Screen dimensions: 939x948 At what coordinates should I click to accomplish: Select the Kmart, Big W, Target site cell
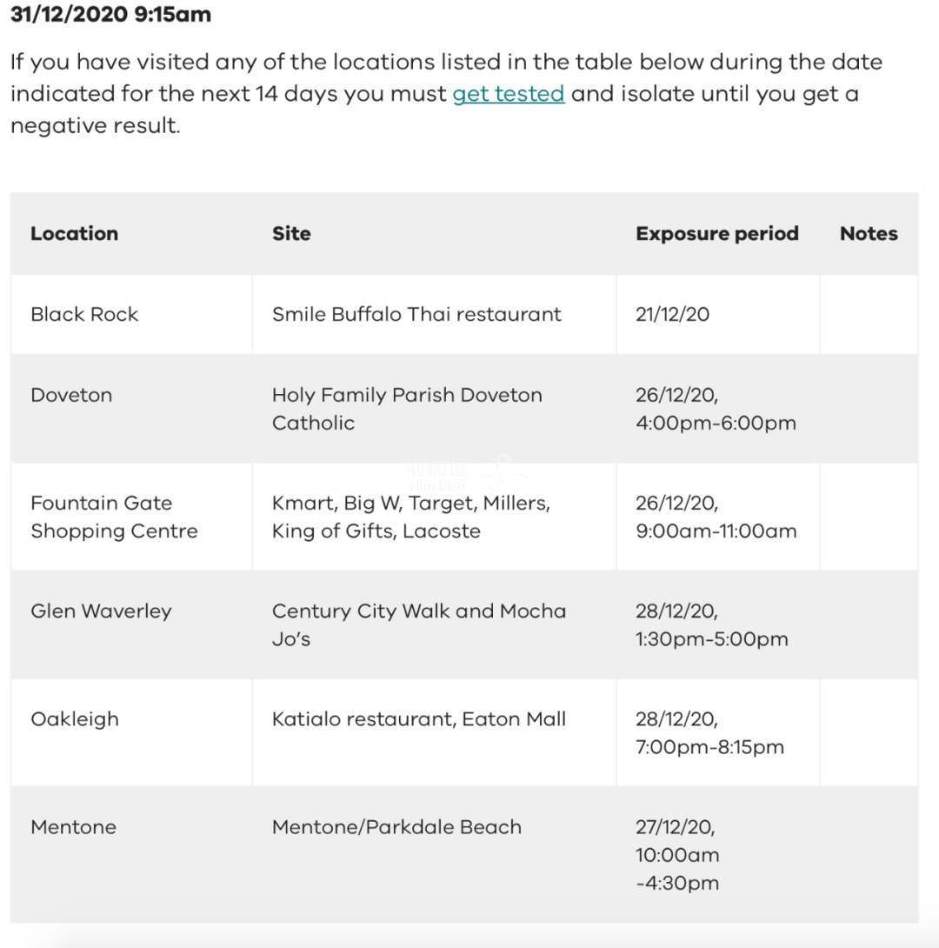tap(410, 517)
